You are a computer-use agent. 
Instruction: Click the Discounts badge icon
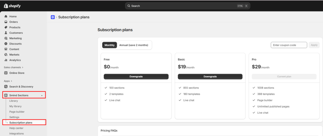(x=6, y=44)
